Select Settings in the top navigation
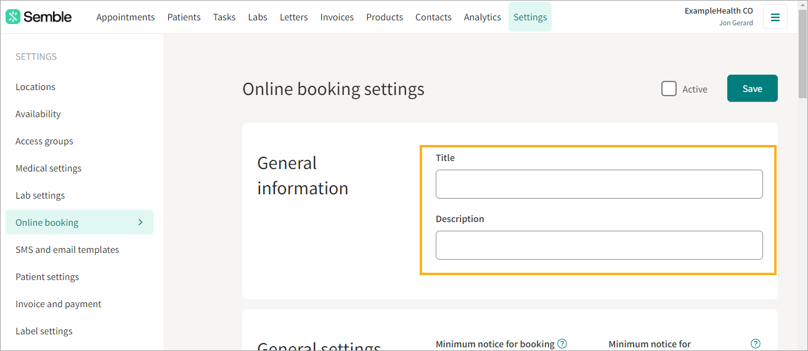This screenshot has height=351, width=808. [529, 17]
